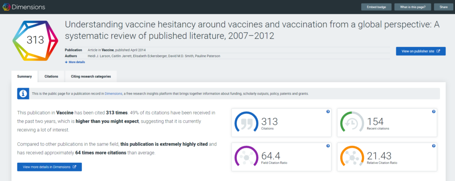Expand More details under authors
The height and width of the screenshot is (181, 455).
point(75,62)
